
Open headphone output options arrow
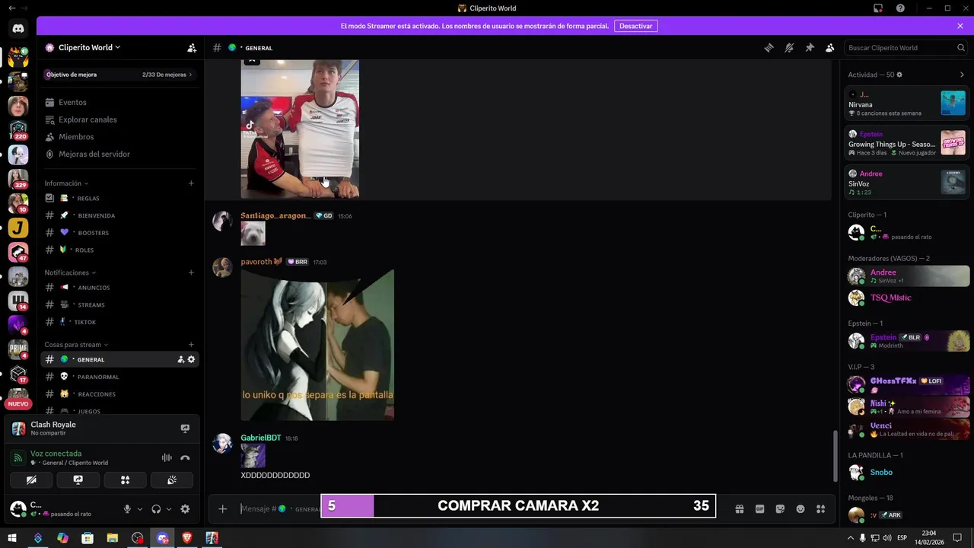[169, 509]
